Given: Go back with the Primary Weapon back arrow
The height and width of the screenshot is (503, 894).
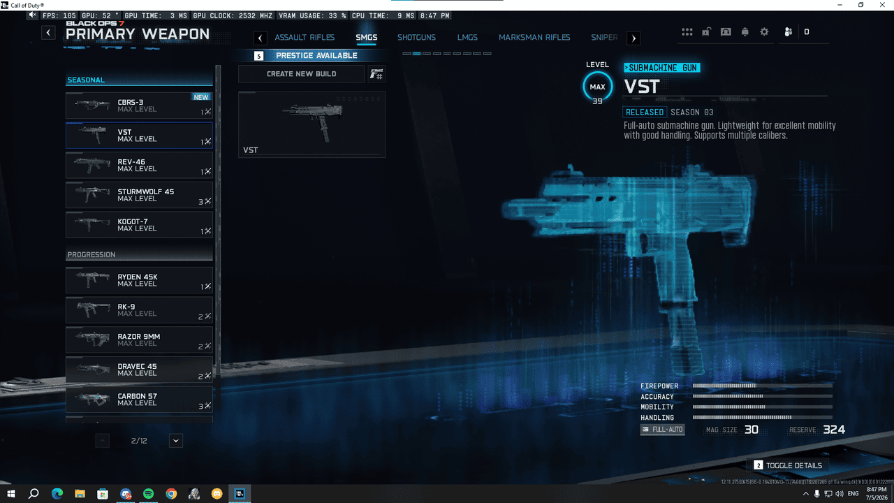Looking at the screenshot, I should (48, 33).
